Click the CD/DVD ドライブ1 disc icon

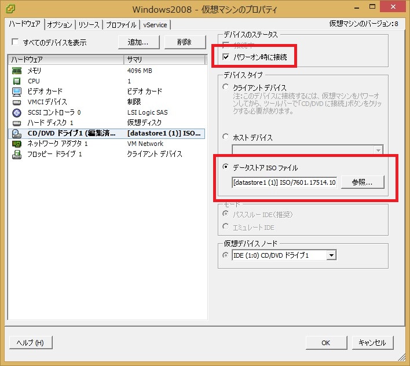click(x=17, y=133)
